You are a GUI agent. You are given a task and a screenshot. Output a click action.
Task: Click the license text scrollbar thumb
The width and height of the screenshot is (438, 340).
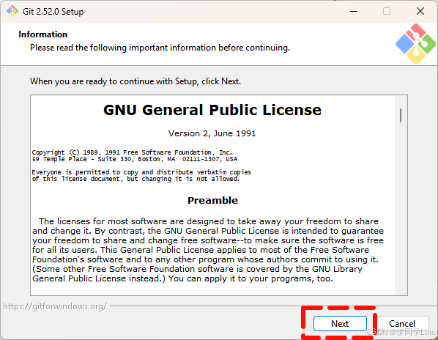tap(401, 115)
